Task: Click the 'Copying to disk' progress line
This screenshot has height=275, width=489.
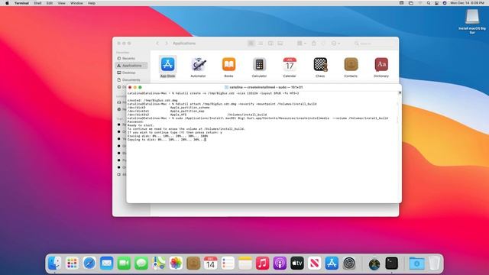Action: tap(167, 140)
